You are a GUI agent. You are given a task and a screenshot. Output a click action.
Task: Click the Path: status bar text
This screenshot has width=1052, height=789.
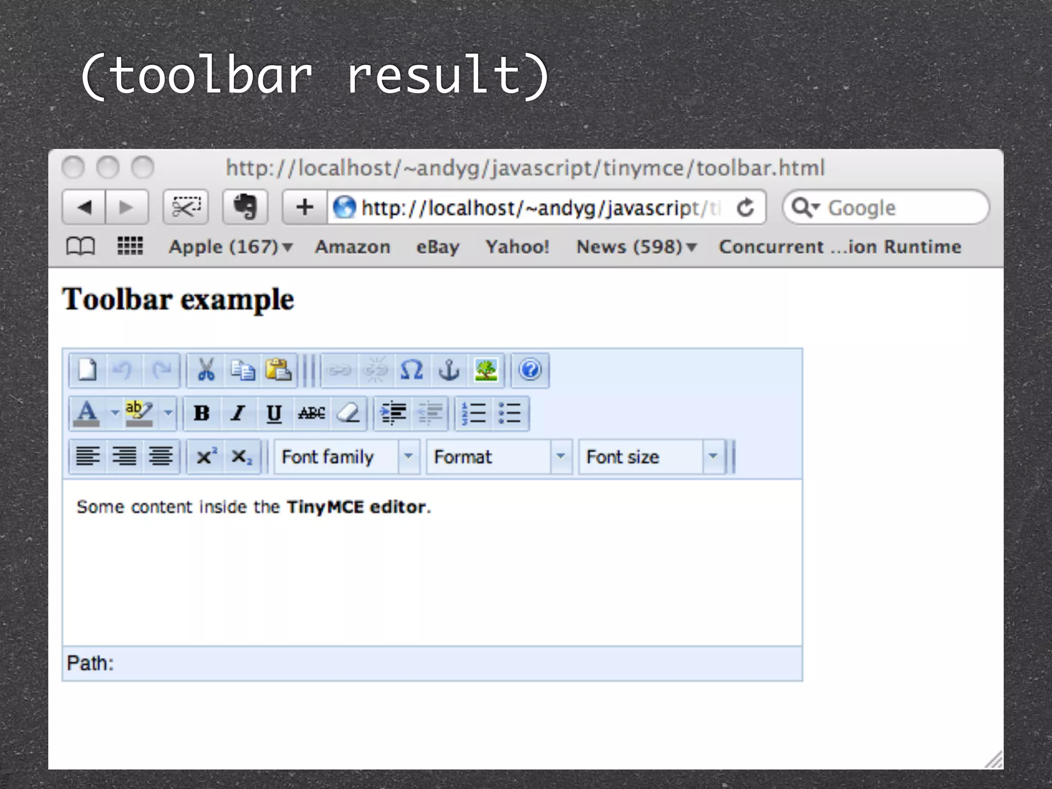tap(90, 663)
